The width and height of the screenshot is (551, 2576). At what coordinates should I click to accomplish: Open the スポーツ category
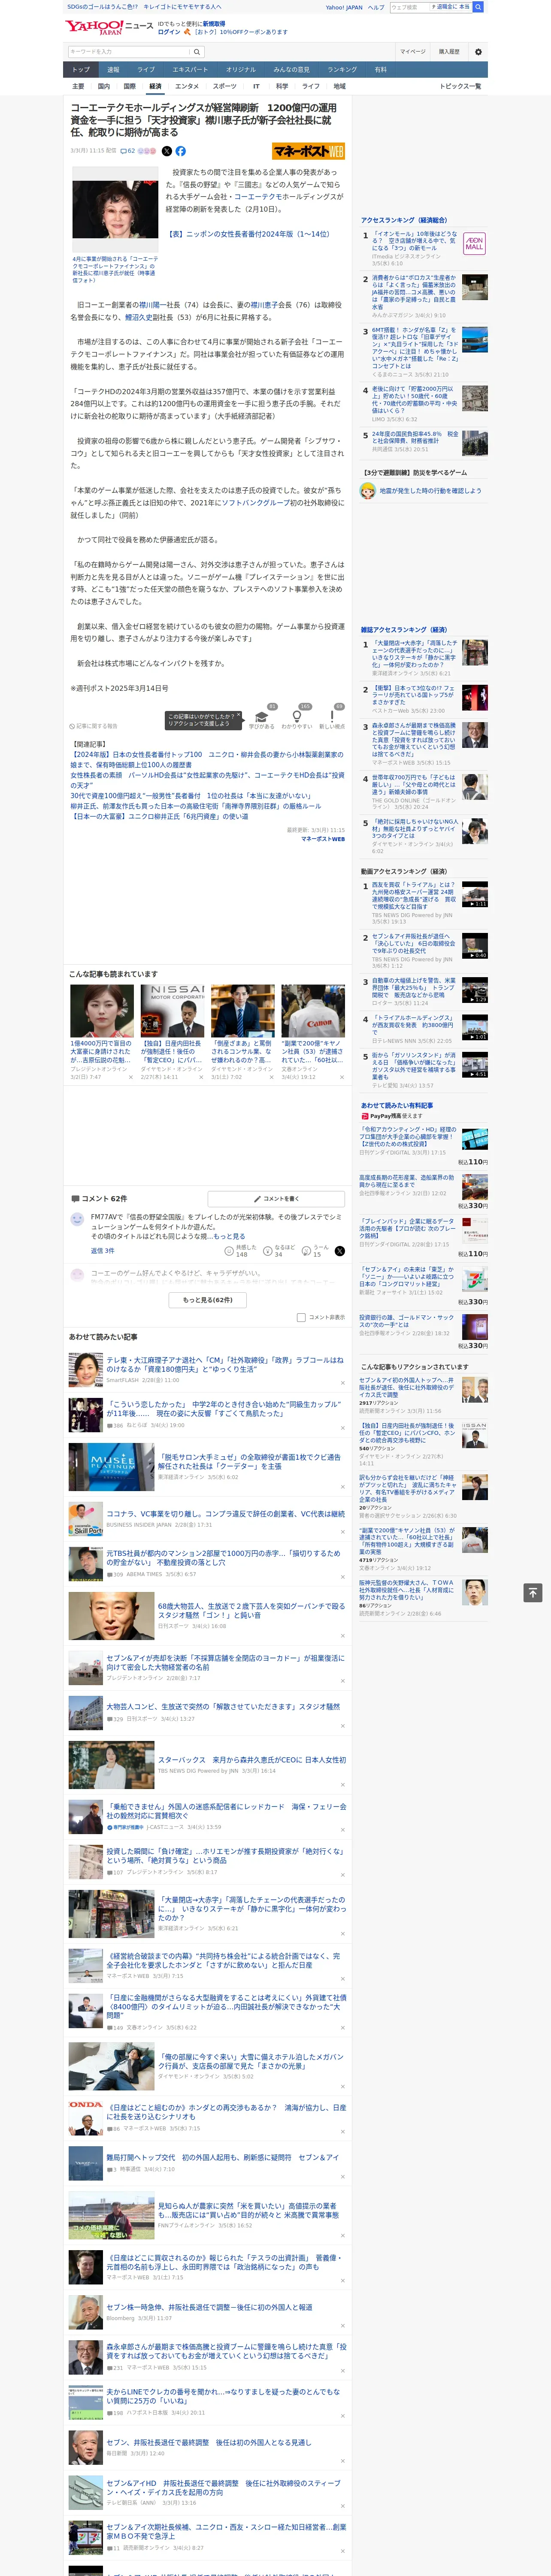click(x=225, y=86)
